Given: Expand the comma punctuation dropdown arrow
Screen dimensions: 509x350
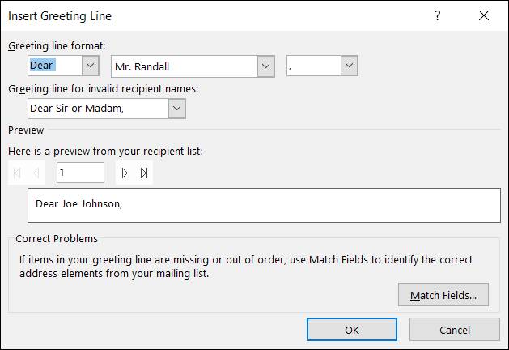Looking at the screenshot, I should (350, 66).
